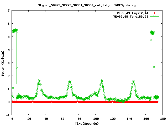Image resolution: width=168 pixels, height=126 pixels.
Task: Click the x-axis tick label 80
Action: (79, 119)
